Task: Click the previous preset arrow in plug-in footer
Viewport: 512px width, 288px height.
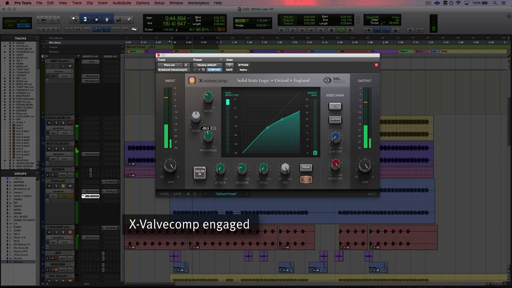Action: (206, 194)
